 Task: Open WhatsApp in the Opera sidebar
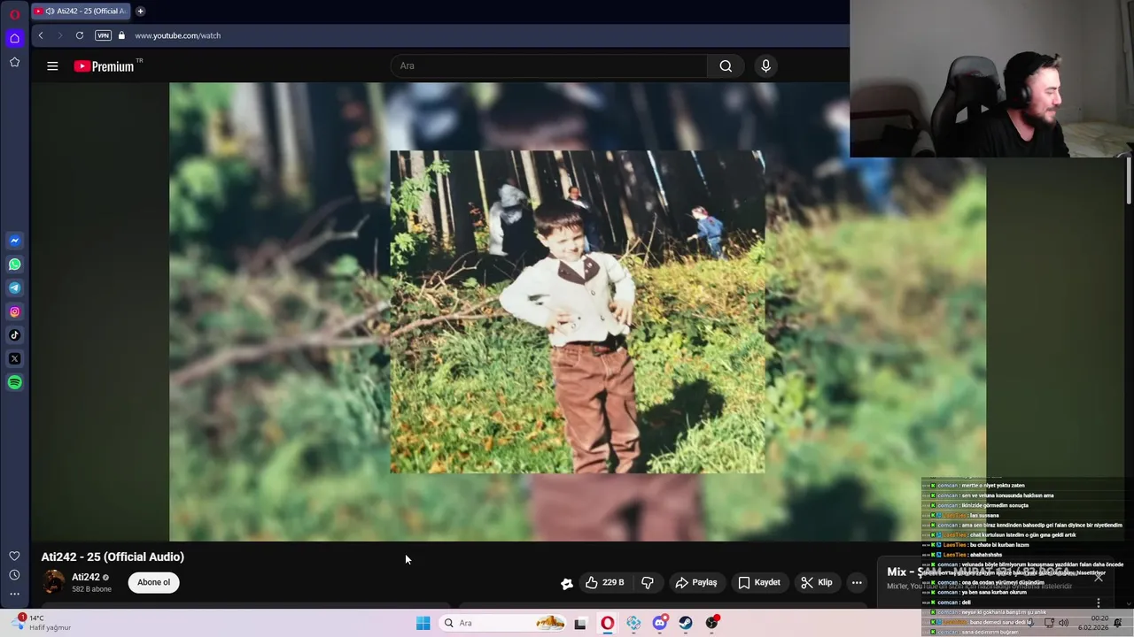coord(14,265)
